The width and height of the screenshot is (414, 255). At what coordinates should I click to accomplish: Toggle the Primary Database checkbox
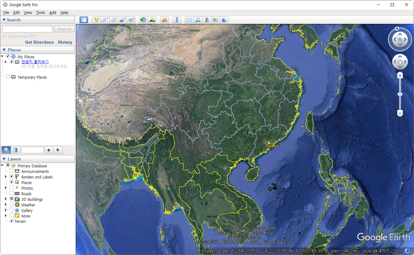(8, 165)
